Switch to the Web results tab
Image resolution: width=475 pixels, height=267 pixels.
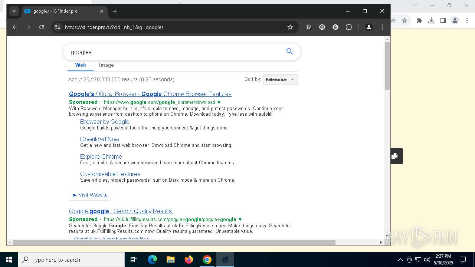[81, 65]
